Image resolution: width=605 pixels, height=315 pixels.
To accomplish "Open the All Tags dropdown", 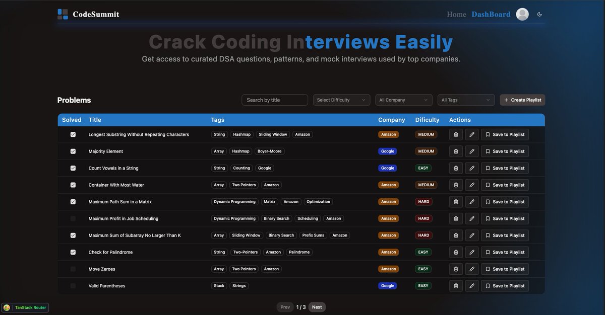I will pos(466,100).
